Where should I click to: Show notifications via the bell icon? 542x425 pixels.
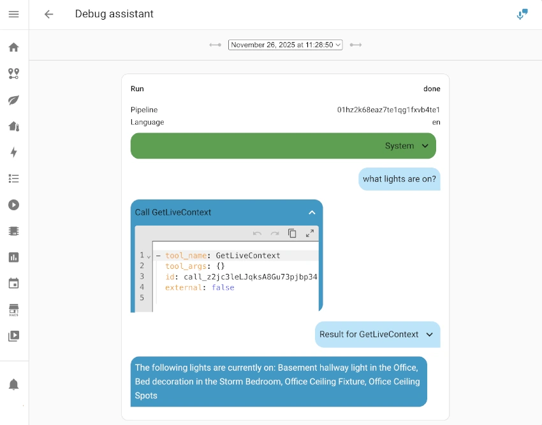pos(13,384)
